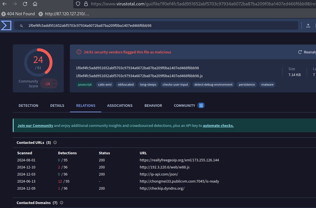
Task: Click the Status column header
Action: pos(104,153)
